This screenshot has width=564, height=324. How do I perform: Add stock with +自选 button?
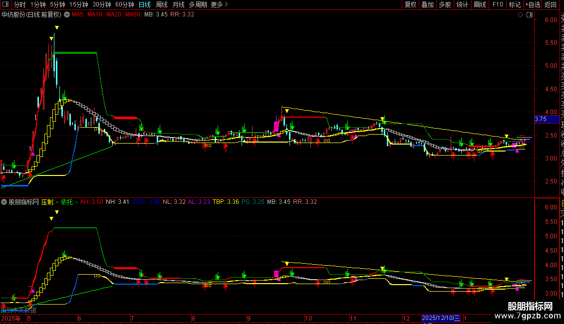pyautogui.click(x=533, y=4)
